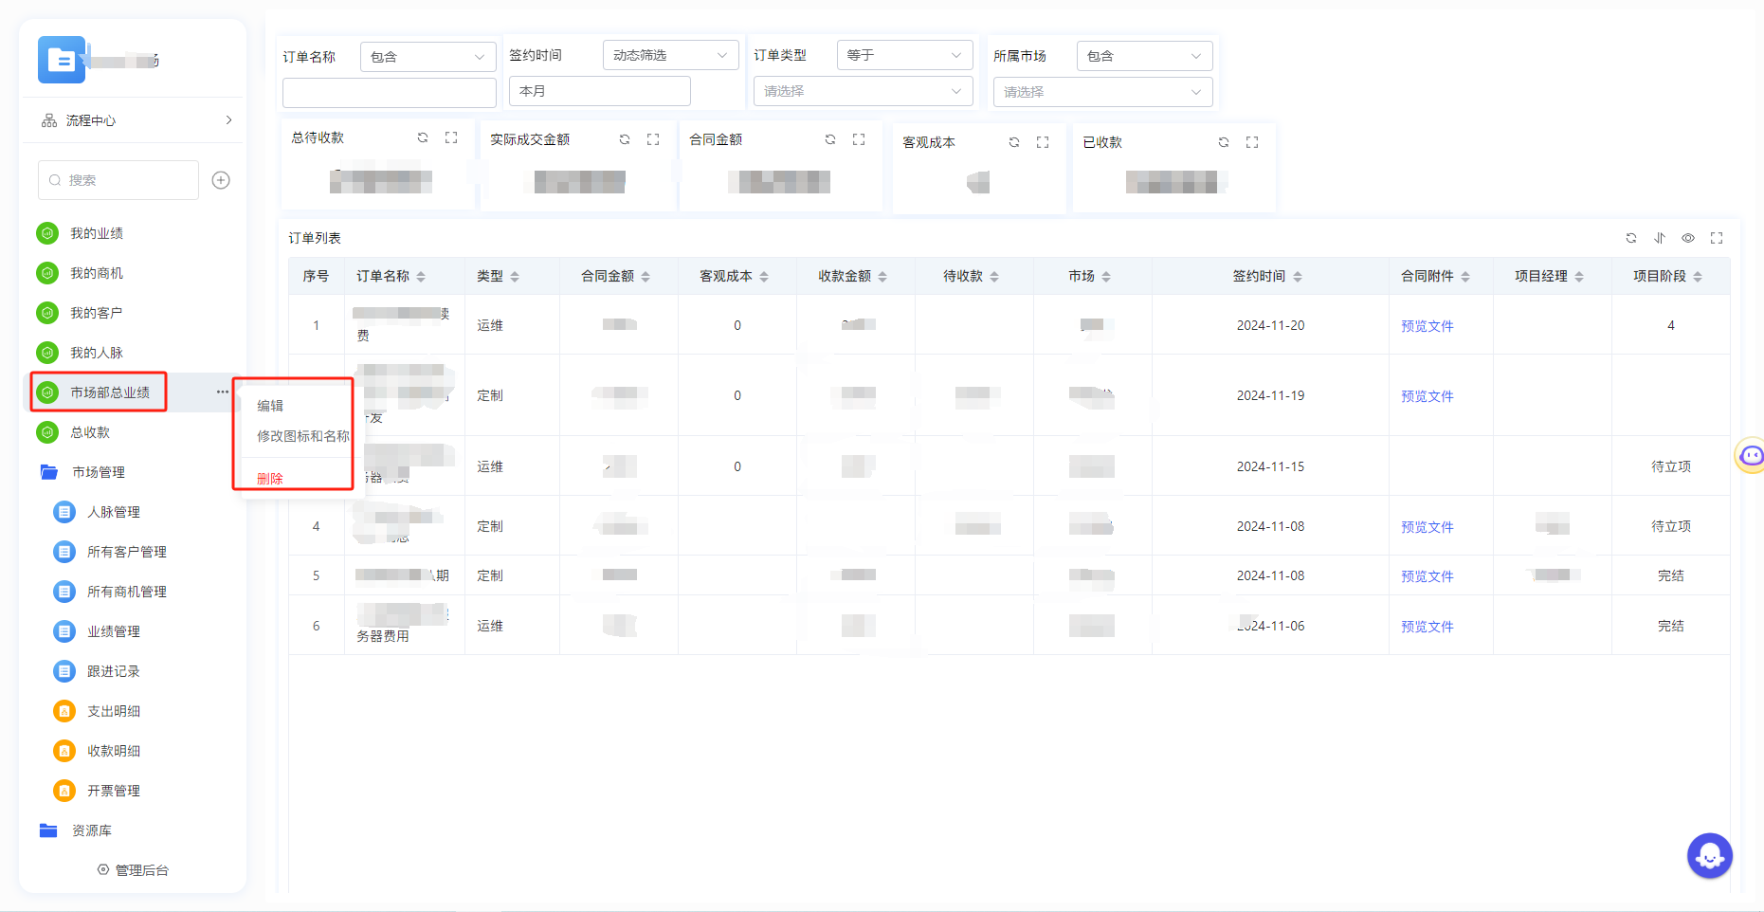1764x912 pixels.
Task: Open 预览文件 link for 2024-11-20 order
Action: coord(1427,326)
